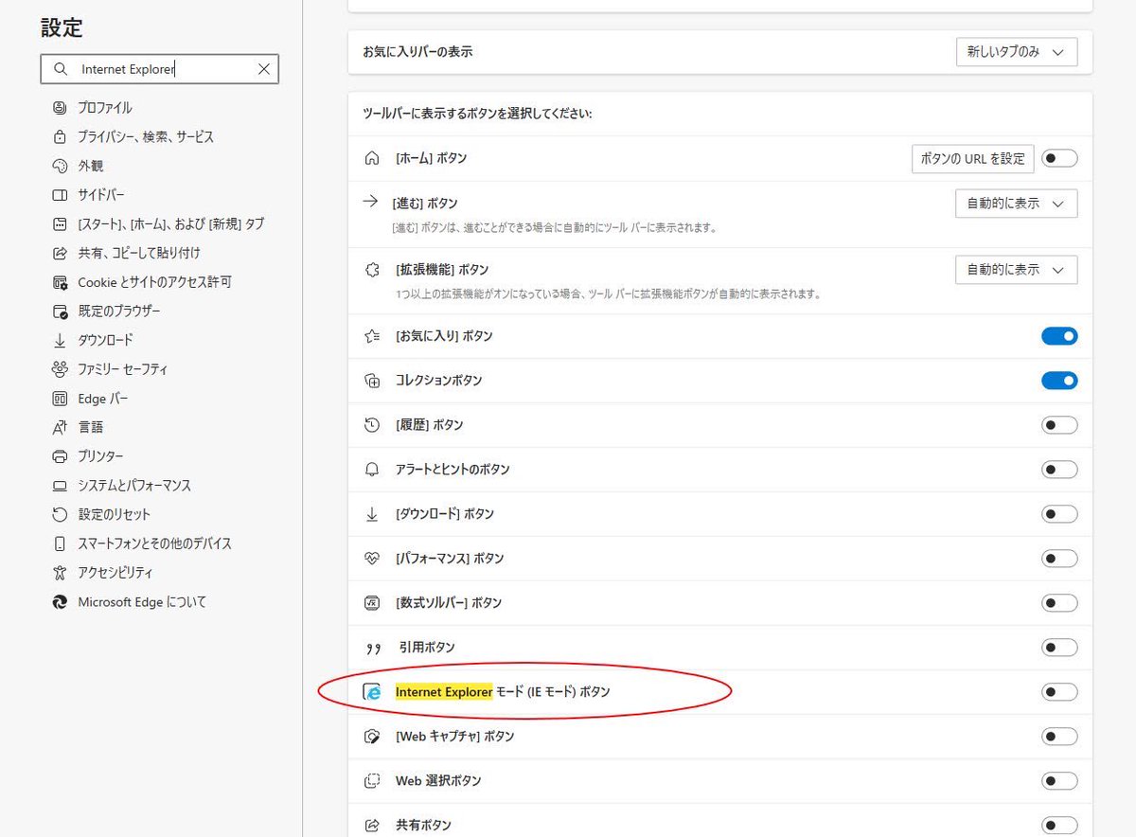Click the [履歴] ボタン label

(430, 425)
